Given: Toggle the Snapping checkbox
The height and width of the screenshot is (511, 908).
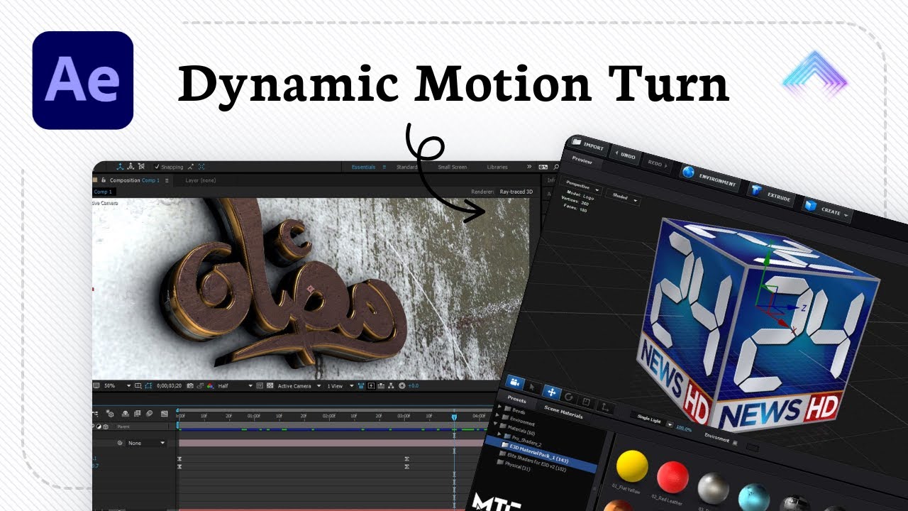Looking at the screenshot, I should 157,167.
